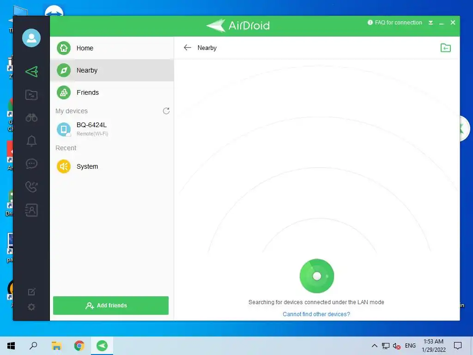Open File Explorer from taskbar

coord(56,346)
